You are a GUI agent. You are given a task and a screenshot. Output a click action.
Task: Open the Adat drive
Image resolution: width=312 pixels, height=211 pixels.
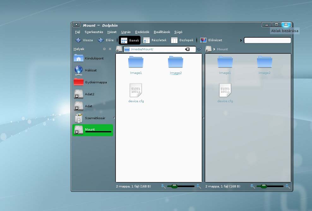[x=93, y=106]
